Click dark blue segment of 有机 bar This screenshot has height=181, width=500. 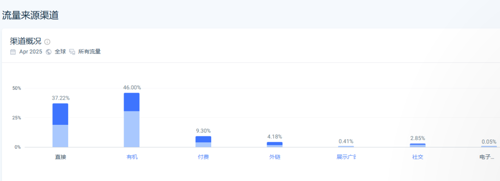pyautogui.click(x=131, y=102)
